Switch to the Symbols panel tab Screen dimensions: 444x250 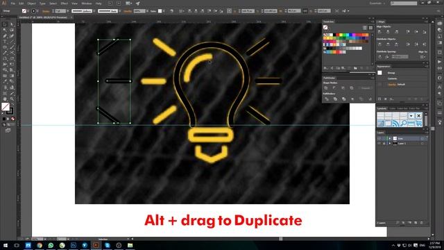(x=382, y=108)
